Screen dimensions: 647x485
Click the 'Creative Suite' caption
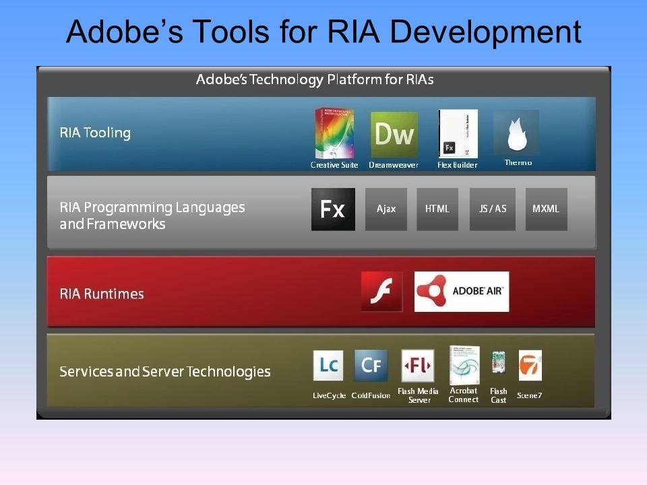(334, 165)
